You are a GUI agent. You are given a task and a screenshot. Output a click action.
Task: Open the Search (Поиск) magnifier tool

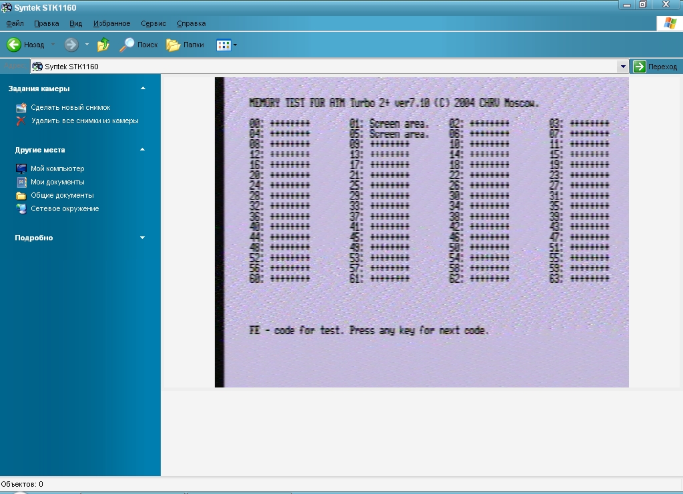[127, 45]
